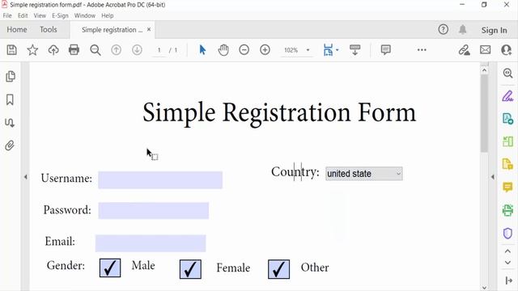Go to next page arrow
This screenshot has height=291, width=518.
point(137,50)
